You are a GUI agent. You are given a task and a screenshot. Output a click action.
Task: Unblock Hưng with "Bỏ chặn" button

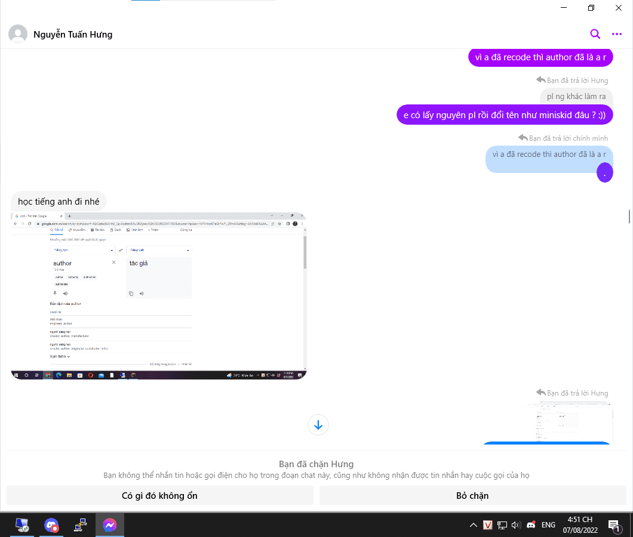[472, 495]
